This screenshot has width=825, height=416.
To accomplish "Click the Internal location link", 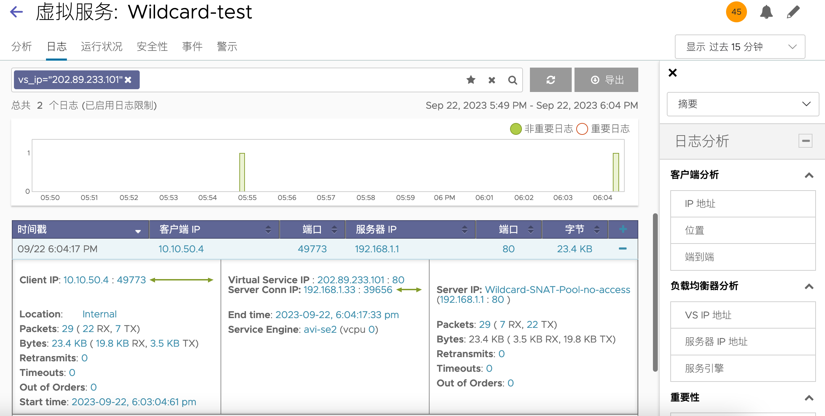I will [x=99, y=314].
